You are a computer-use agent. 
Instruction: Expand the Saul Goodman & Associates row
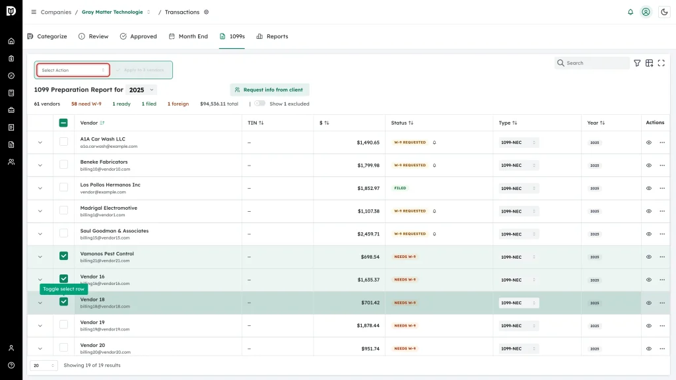40,234
